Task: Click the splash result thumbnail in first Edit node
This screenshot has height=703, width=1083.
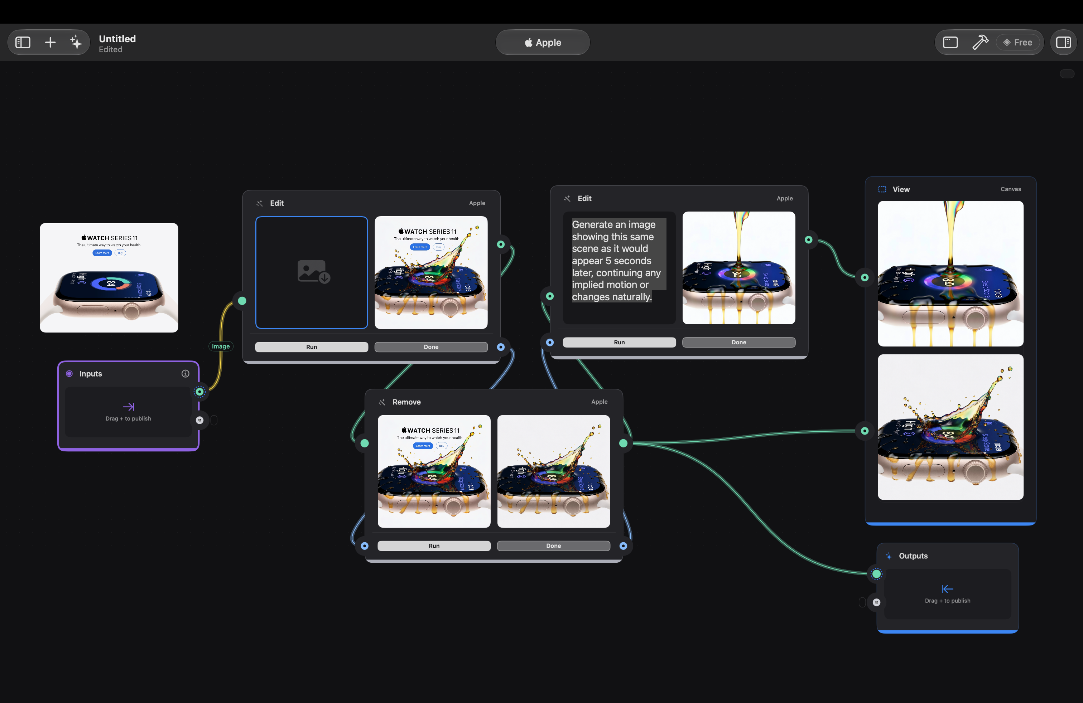Action: coord(431,272)
